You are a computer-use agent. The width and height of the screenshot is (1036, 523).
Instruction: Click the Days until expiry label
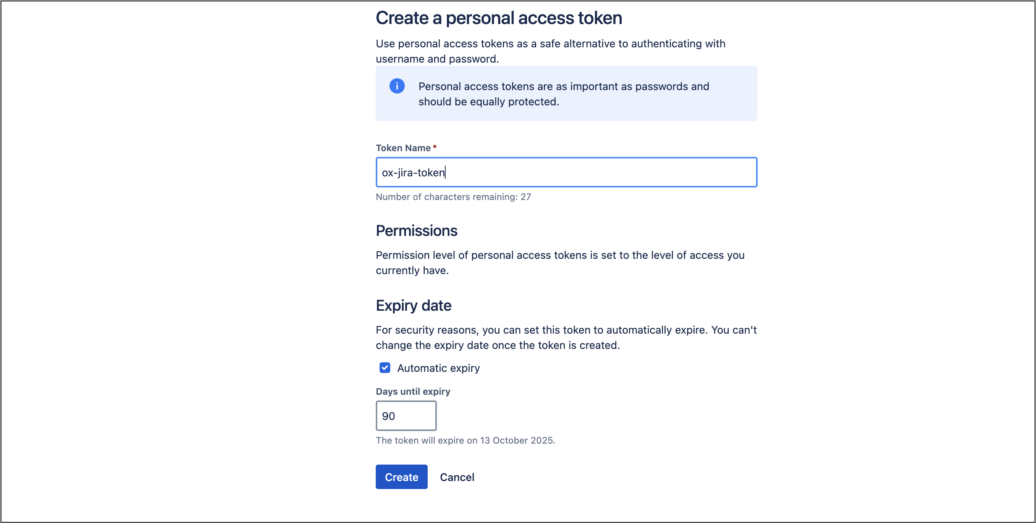413,392
